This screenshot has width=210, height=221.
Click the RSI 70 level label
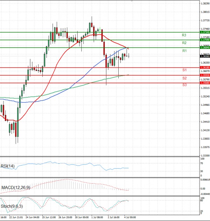point(202,163)
